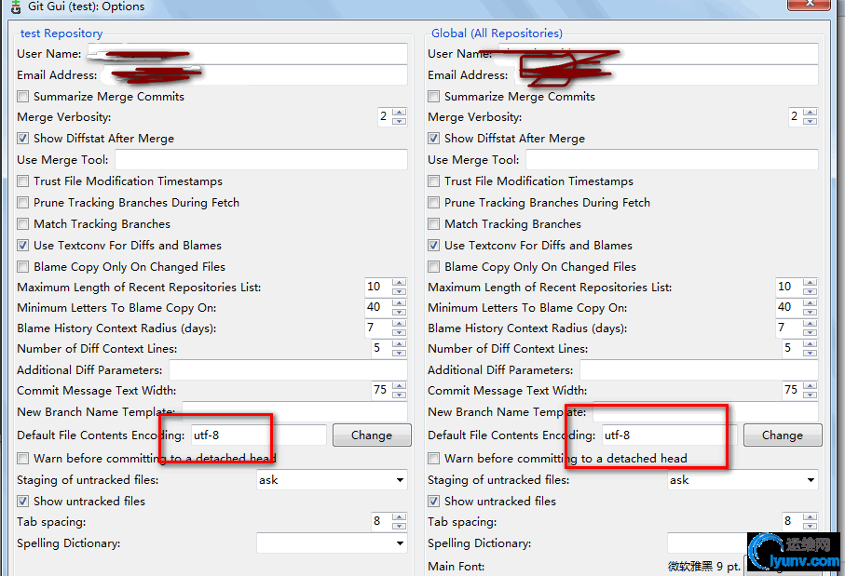Click Additional Diff Parameters field, test Repository
The height and width of the screenshot is (576, 845).
tap(288, 369)
